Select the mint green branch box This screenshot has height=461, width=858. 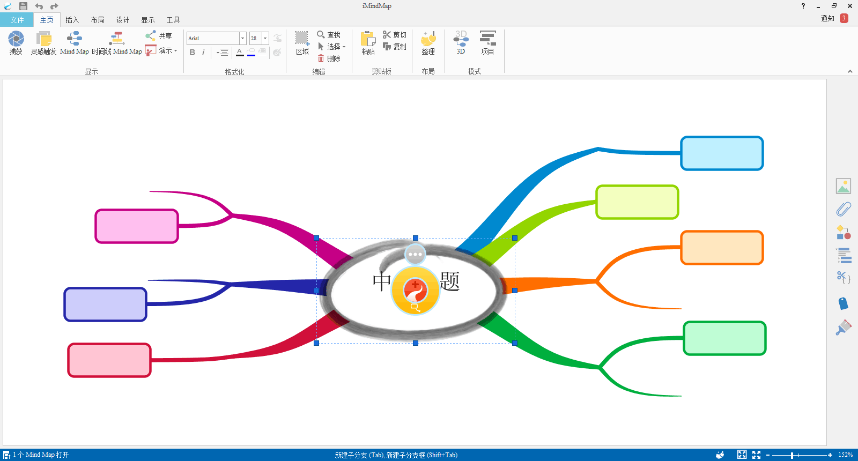click(724, 338)
